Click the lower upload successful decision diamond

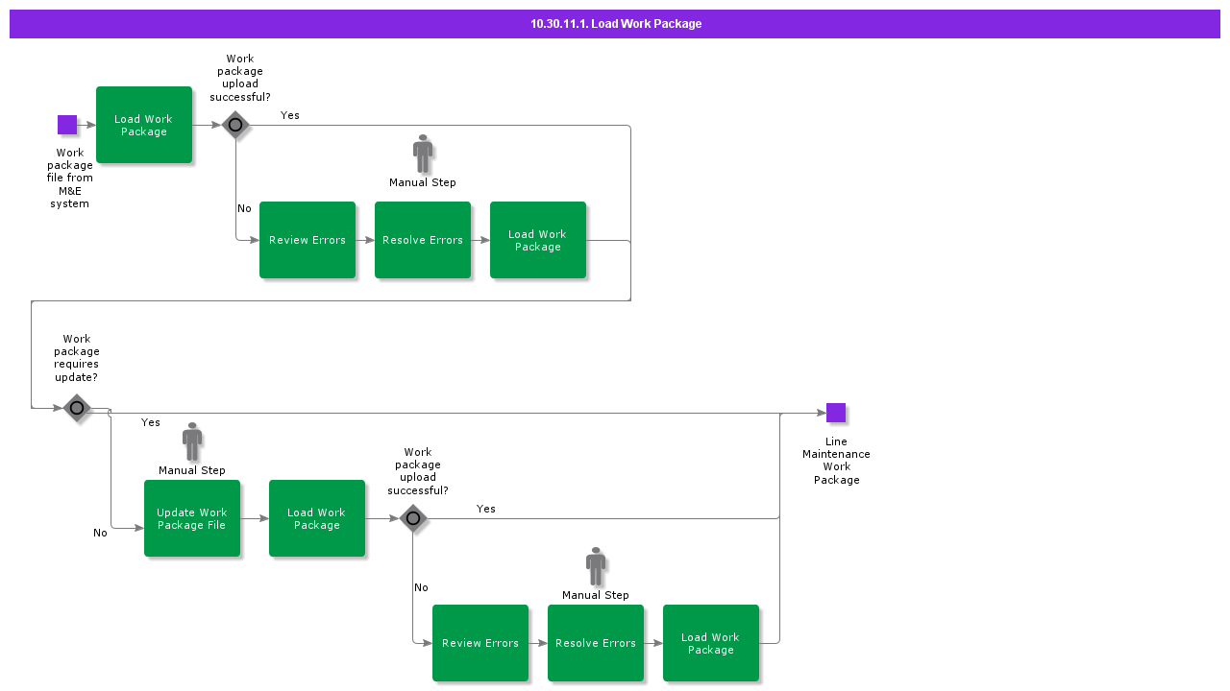point(413,518)
